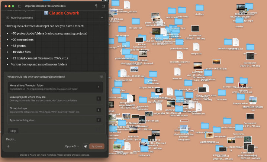267x162 pixels.
Task: Select the packing_list.txt file icon
Action: [123, 73]
